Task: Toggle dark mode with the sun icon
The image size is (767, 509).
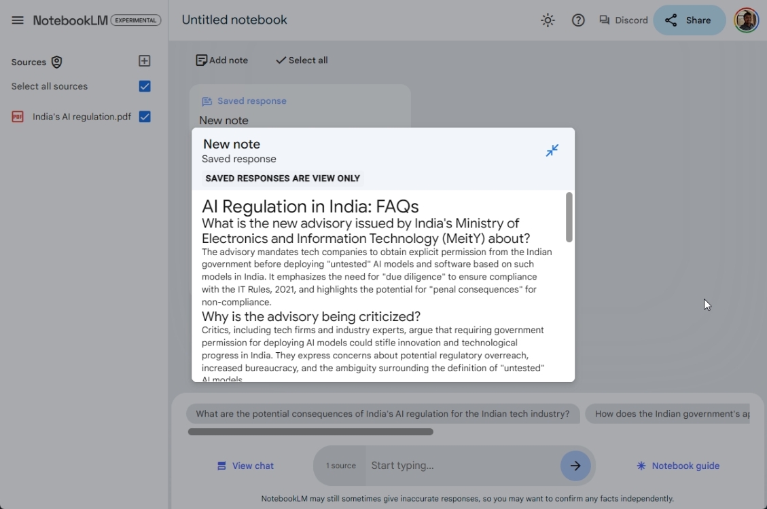Action: point(548,20)
